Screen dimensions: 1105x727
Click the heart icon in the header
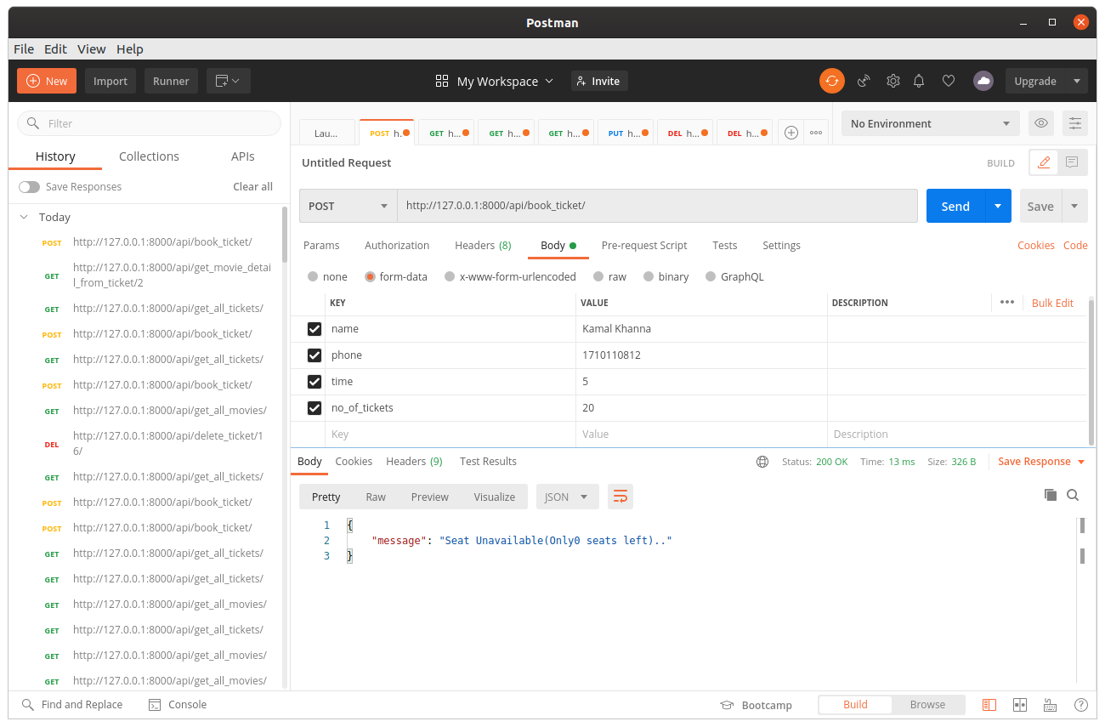coord(949,81)
